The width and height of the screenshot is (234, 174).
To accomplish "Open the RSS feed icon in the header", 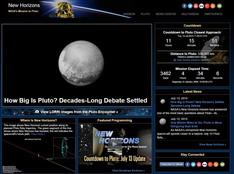I will point(213,6).
